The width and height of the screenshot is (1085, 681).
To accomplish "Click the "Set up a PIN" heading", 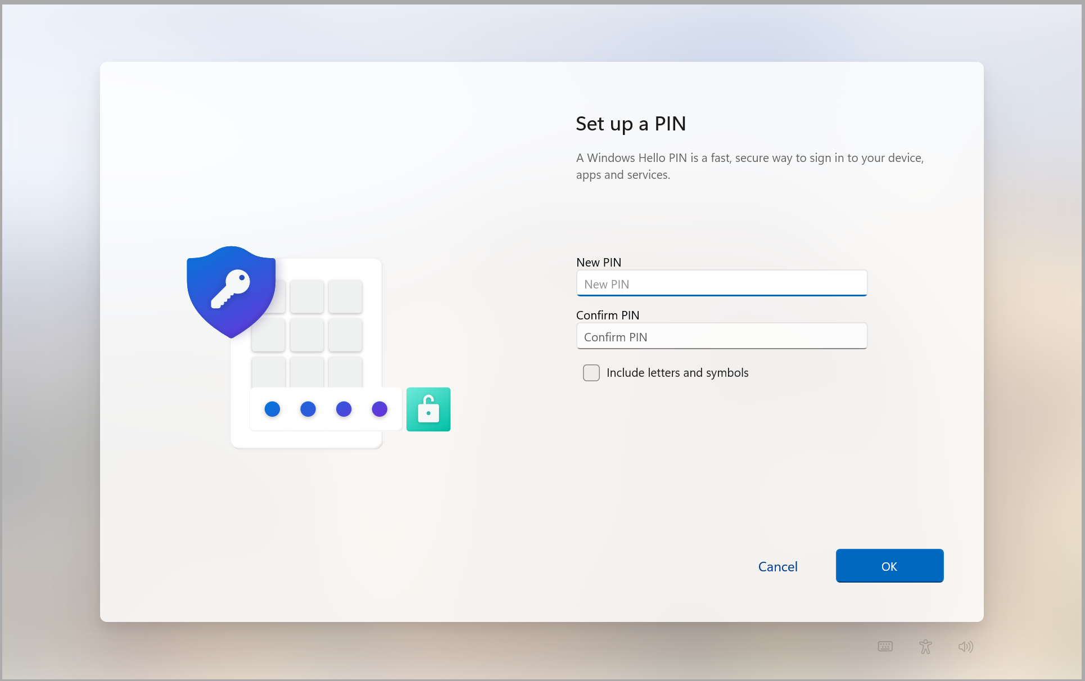I will click(630, 124).
